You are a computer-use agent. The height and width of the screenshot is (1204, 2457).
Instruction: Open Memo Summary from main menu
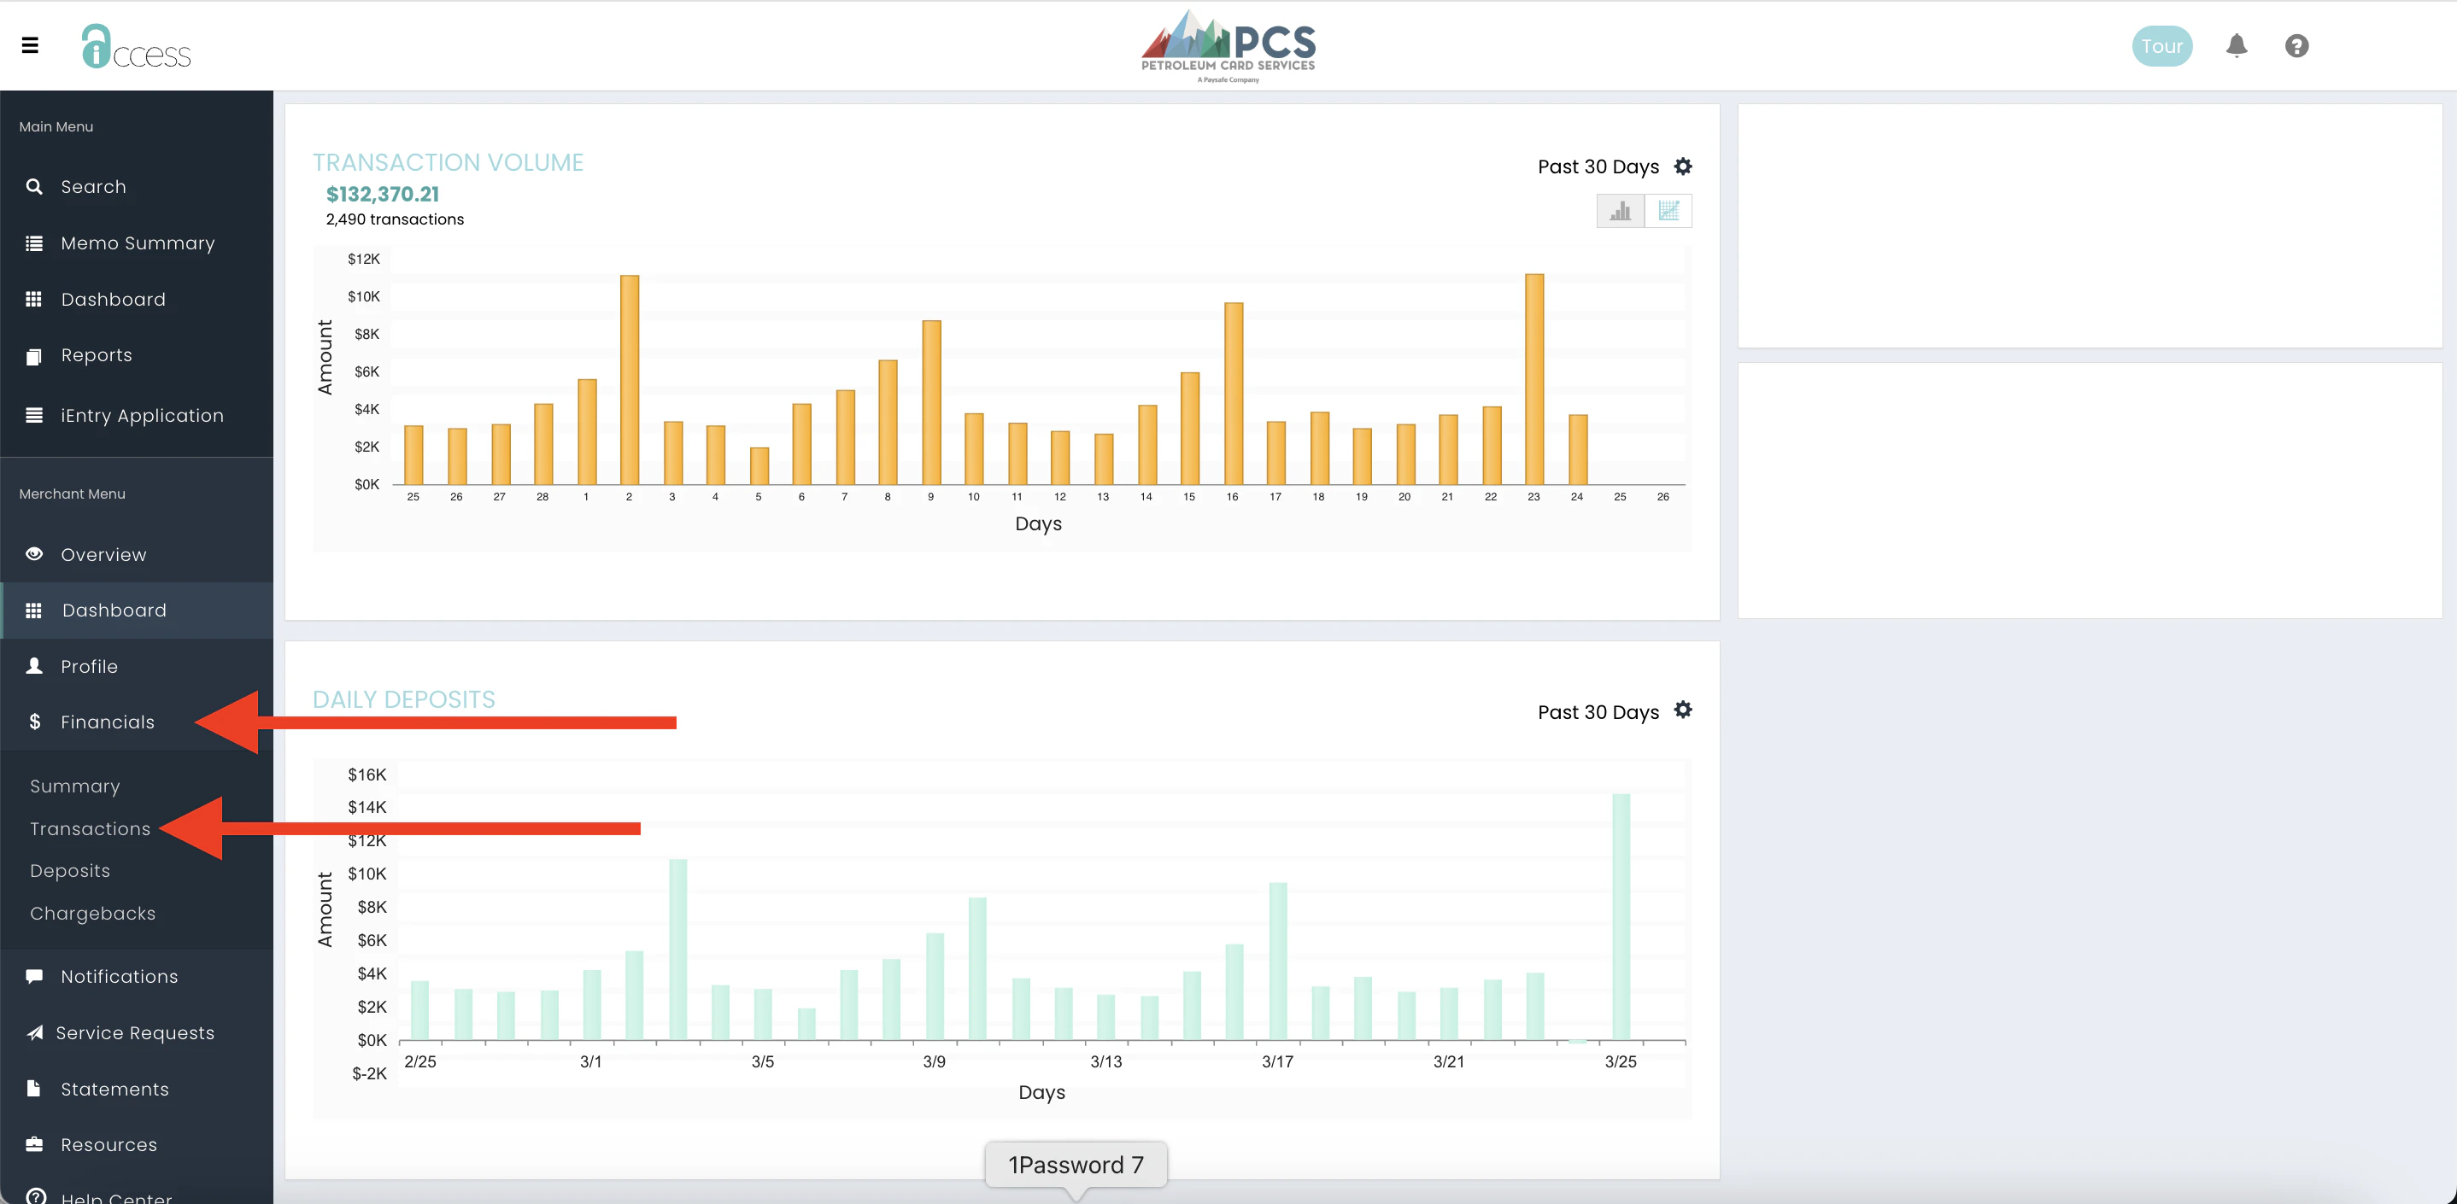click(x=138, y=243)
